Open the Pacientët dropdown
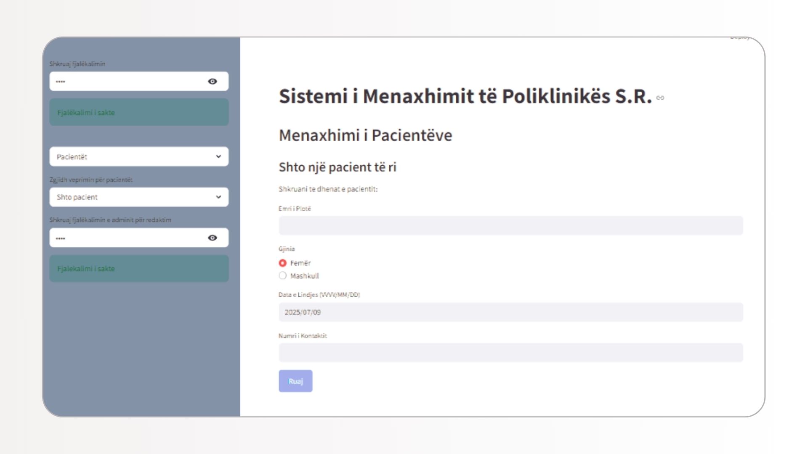This screenshot has height=454, width=808. (139, 156)
